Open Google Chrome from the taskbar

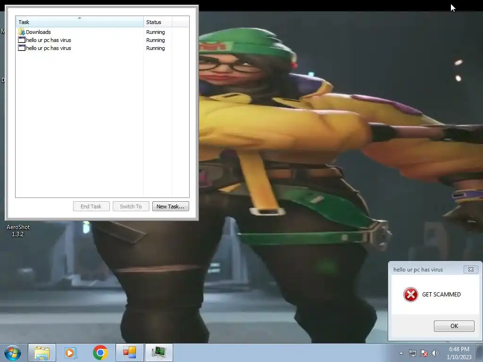[x=100, y=353]
